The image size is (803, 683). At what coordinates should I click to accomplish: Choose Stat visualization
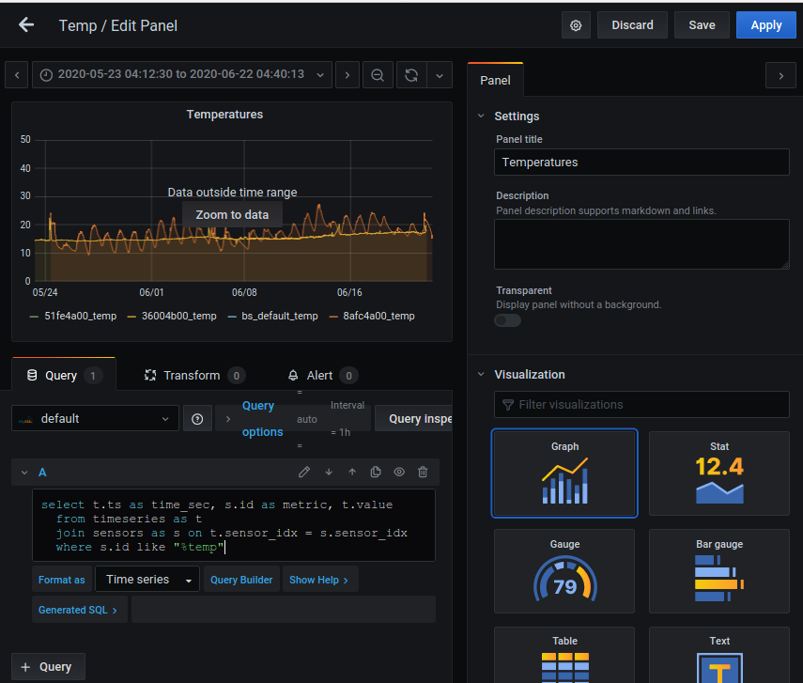719,473
